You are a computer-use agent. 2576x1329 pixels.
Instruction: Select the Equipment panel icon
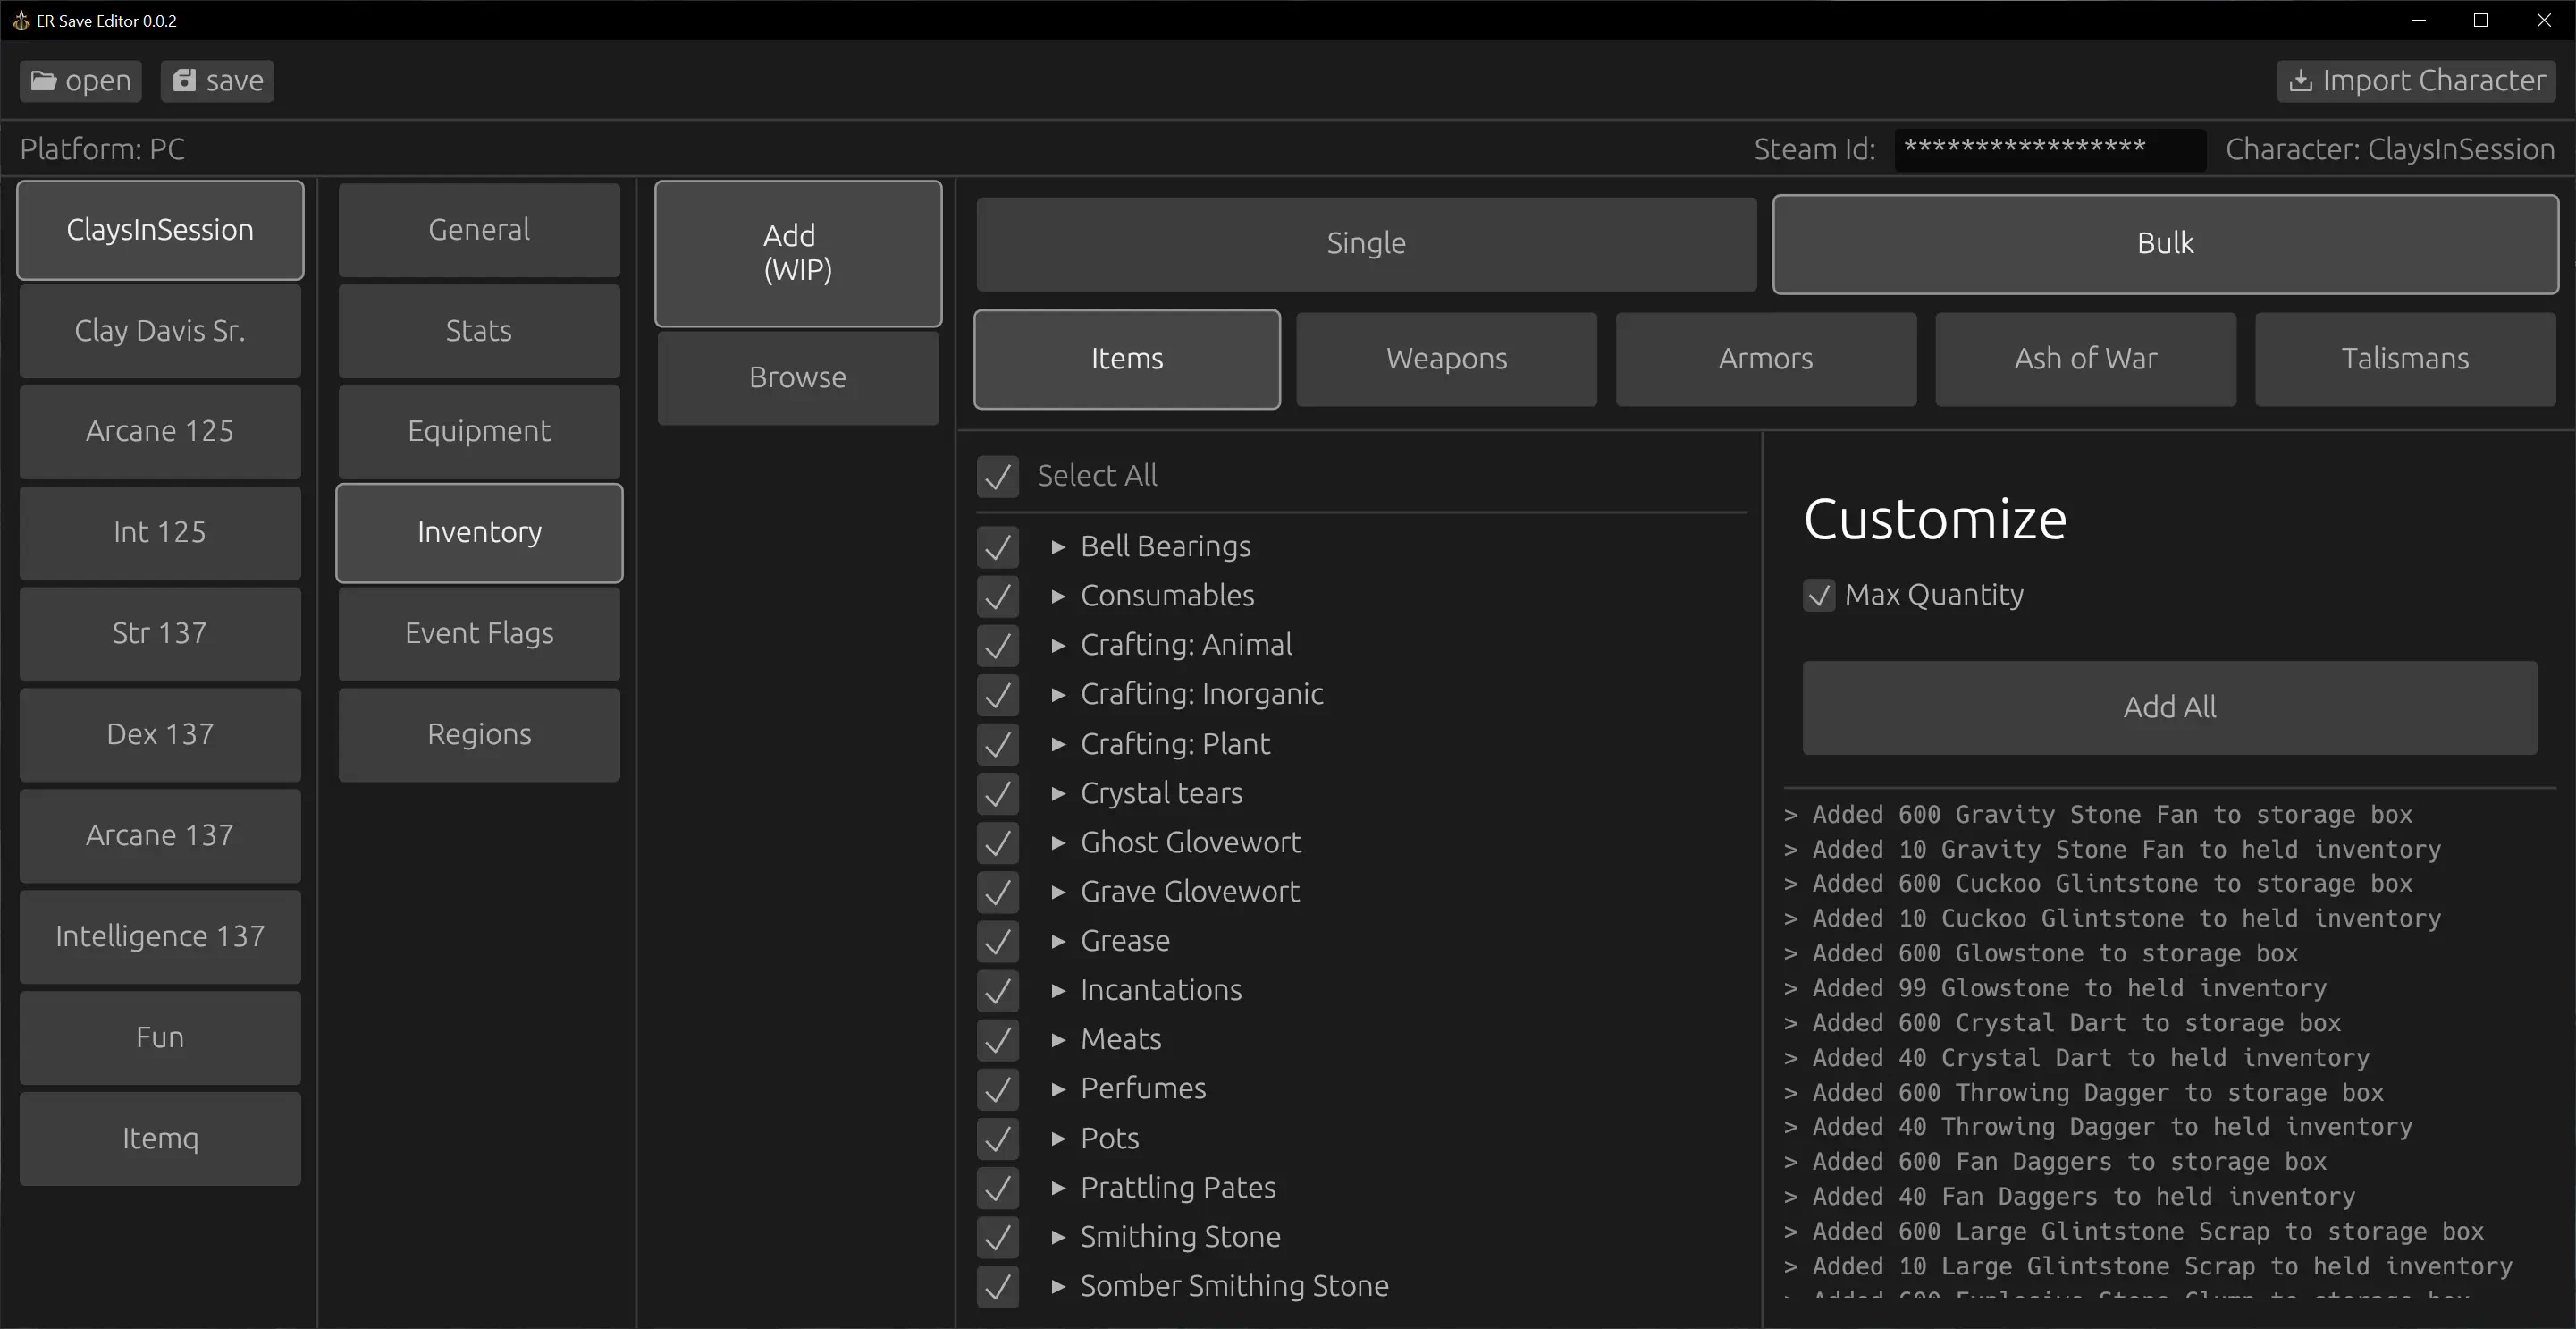[x=477, y=430]
